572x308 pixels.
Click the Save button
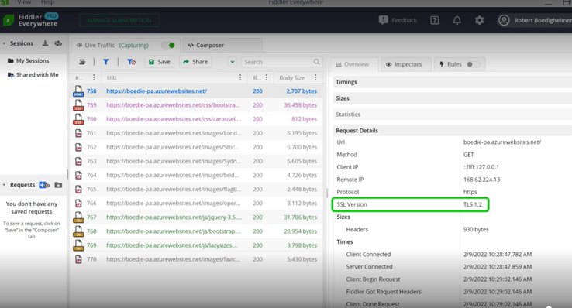point(160,62)
